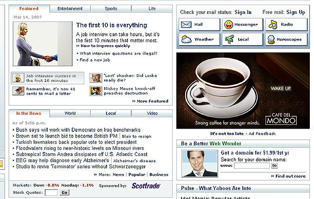Click Sign Up for free mail
The width and height of the screenshot is (314, 199).
[295, 12]
